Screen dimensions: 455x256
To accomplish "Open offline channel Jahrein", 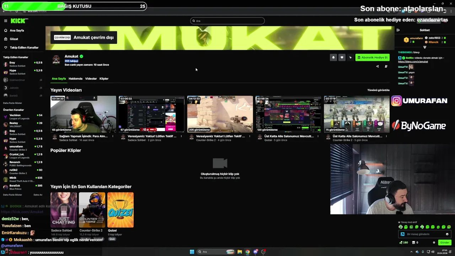I will tap(23, 88).
